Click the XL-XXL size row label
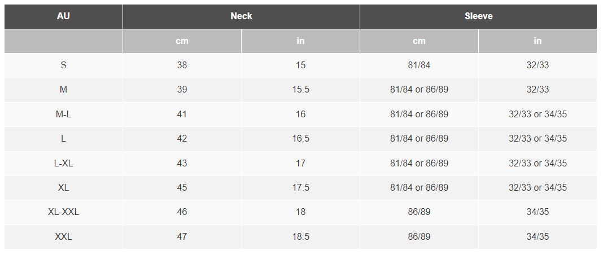 coord(63,212)
